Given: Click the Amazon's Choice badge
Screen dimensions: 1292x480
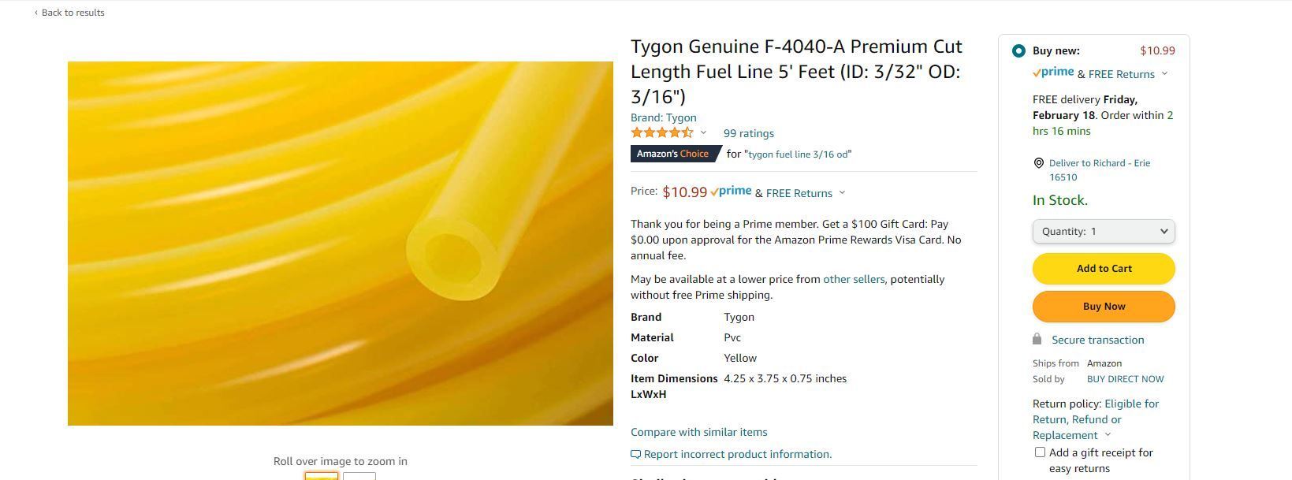Looking at the screenshot, I should [x=674, y=154].
